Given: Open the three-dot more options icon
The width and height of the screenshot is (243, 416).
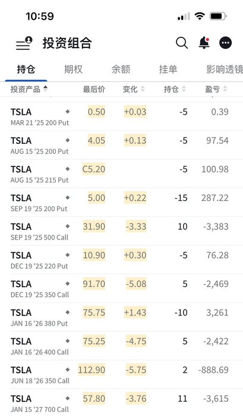Looking at the screenshot, I should [226, 43].
